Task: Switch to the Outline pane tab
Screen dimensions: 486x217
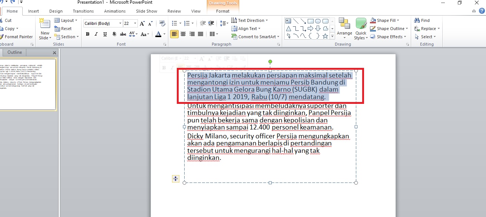Action: click(15, 52)
